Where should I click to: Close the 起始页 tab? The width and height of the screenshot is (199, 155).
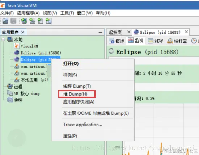pyautogui.click(x=129, y=32)
